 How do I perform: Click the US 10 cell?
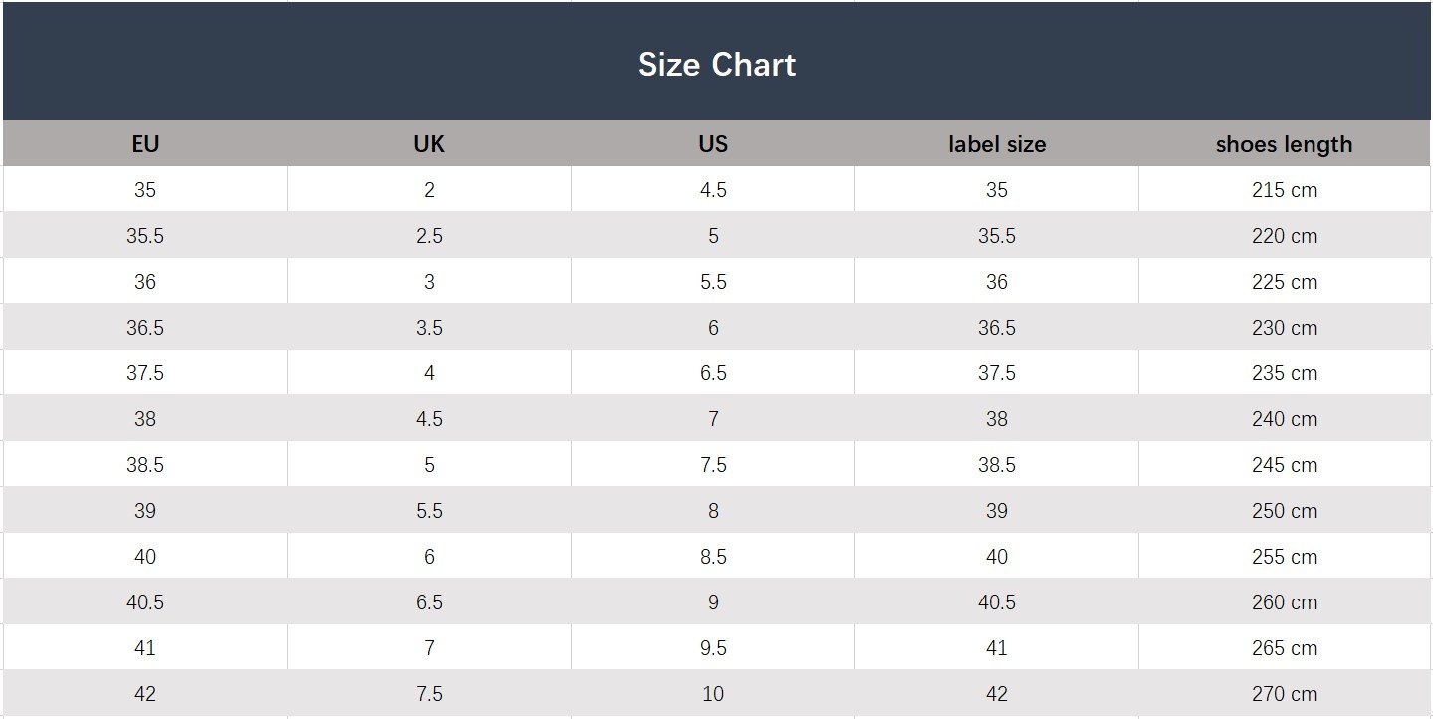(x=713, y=693)
